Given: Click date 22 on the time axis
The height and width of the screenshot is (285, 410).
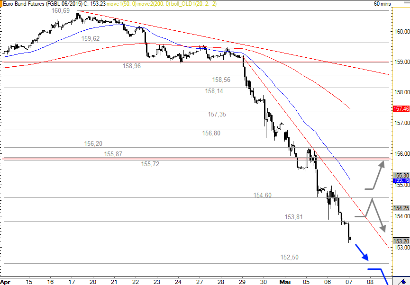Looking at the screenshot, I should tap(136, 282).
